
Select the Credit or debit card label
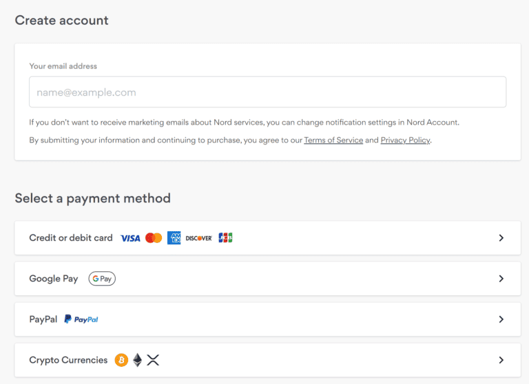(x=70, y=238)
